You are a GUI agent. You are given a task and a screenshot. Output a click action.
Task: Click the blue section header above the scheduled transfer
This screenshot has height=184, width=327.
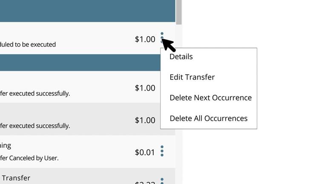coord(88,11)
